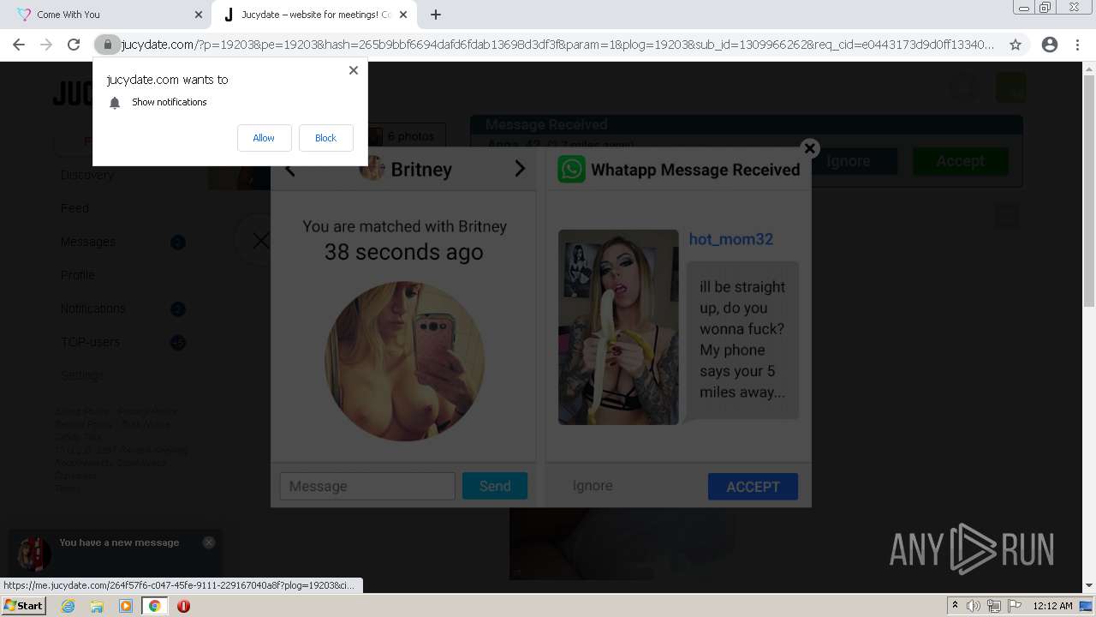Select Chrome taskbar button
This screenshot has width=1096, height=617.
(154, 606)
